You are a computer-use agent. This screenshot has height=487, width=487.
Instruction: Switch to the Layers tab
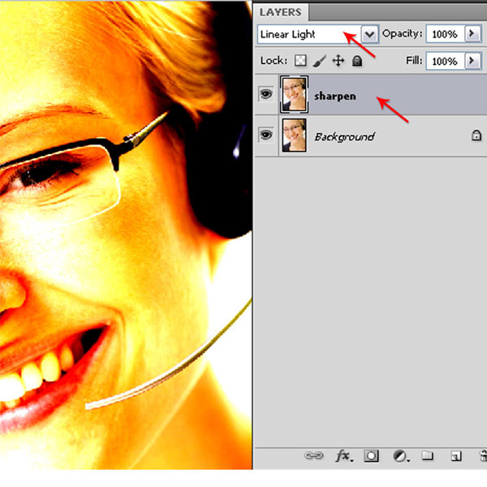(281, 12)
